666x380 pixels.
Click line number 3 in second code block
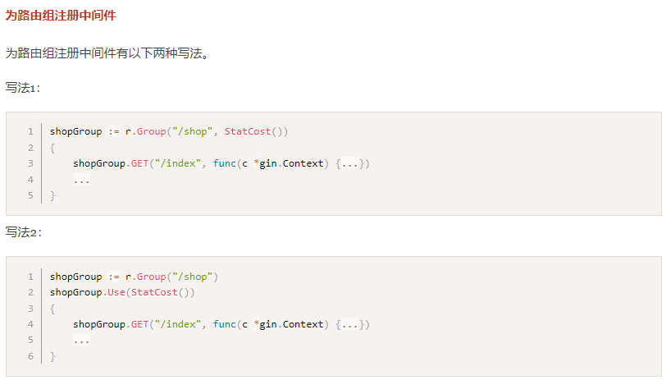30,308
